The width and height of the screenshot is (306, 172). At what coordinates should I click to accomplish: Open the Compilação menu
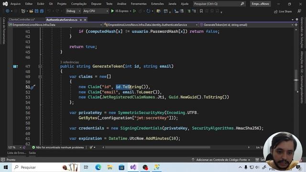pyautogui.click(x=78, y=4)
